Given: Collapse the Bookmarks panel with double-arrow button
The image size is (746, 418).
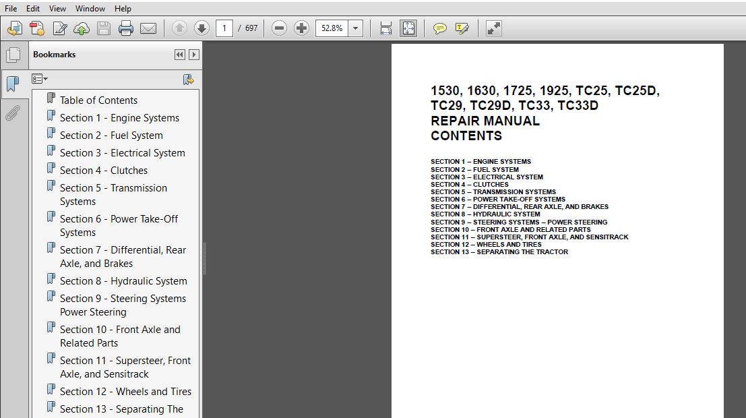Looking at the screenshot, I should click(x=180, y=55).
